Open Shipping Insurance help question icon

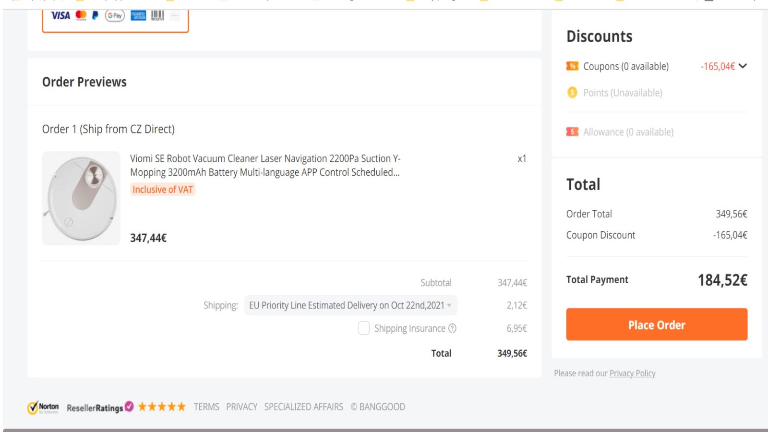pos(452,328)
